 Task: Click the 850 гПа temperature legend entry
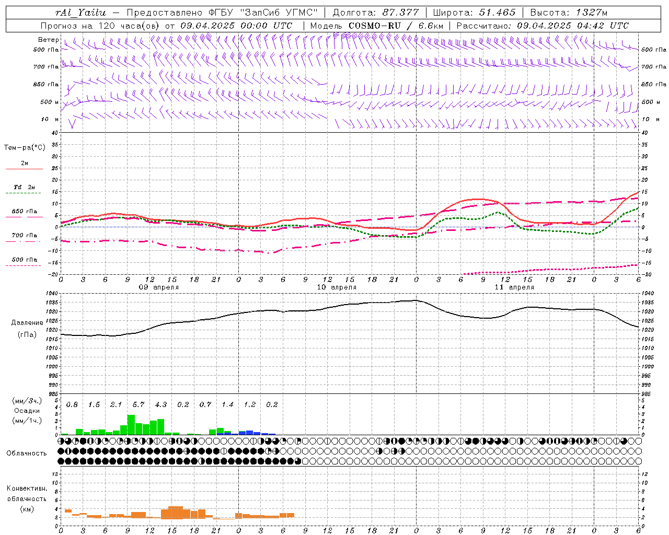coord(25,212)
